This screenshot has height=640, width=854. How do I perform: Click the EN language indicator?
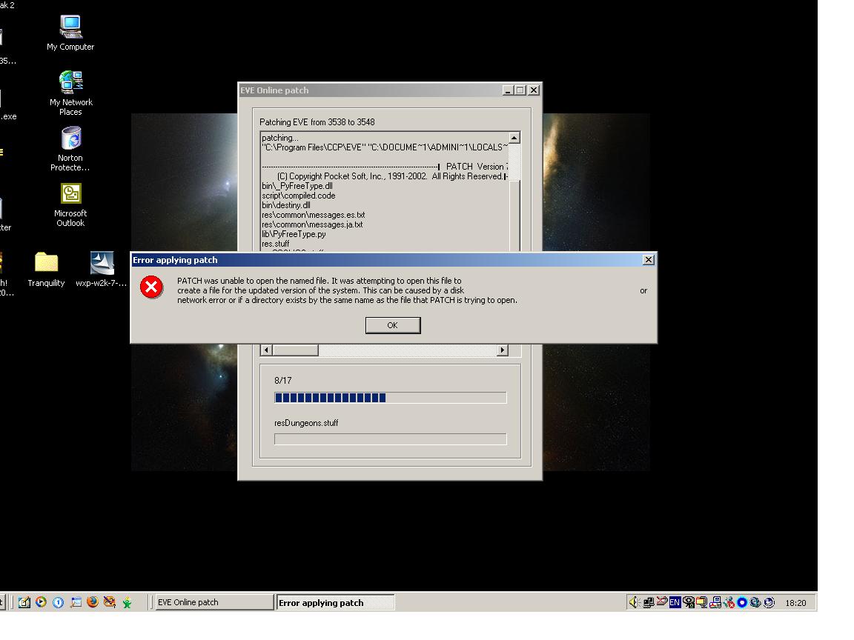pos(675,602)
